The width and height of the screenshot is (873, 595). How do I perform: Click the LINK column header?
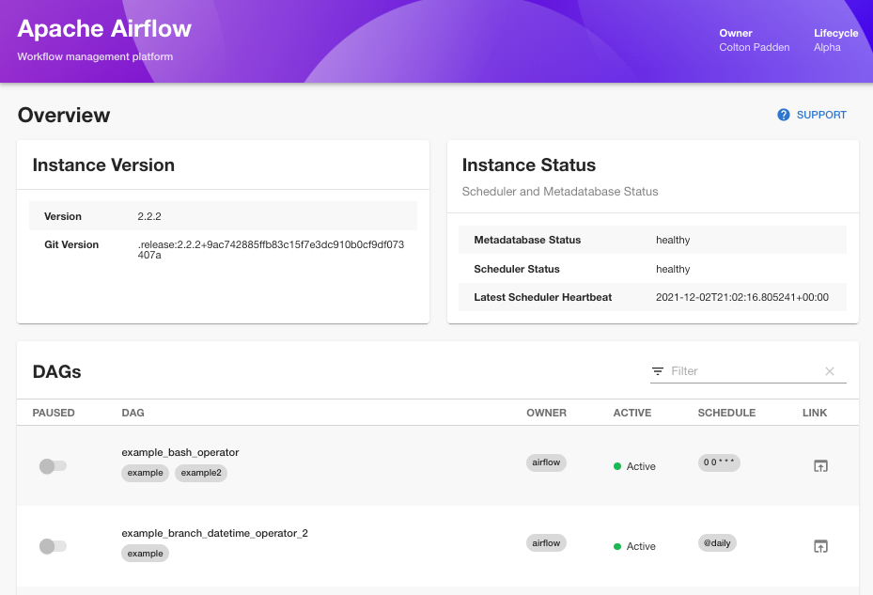[x=815, y=413]
